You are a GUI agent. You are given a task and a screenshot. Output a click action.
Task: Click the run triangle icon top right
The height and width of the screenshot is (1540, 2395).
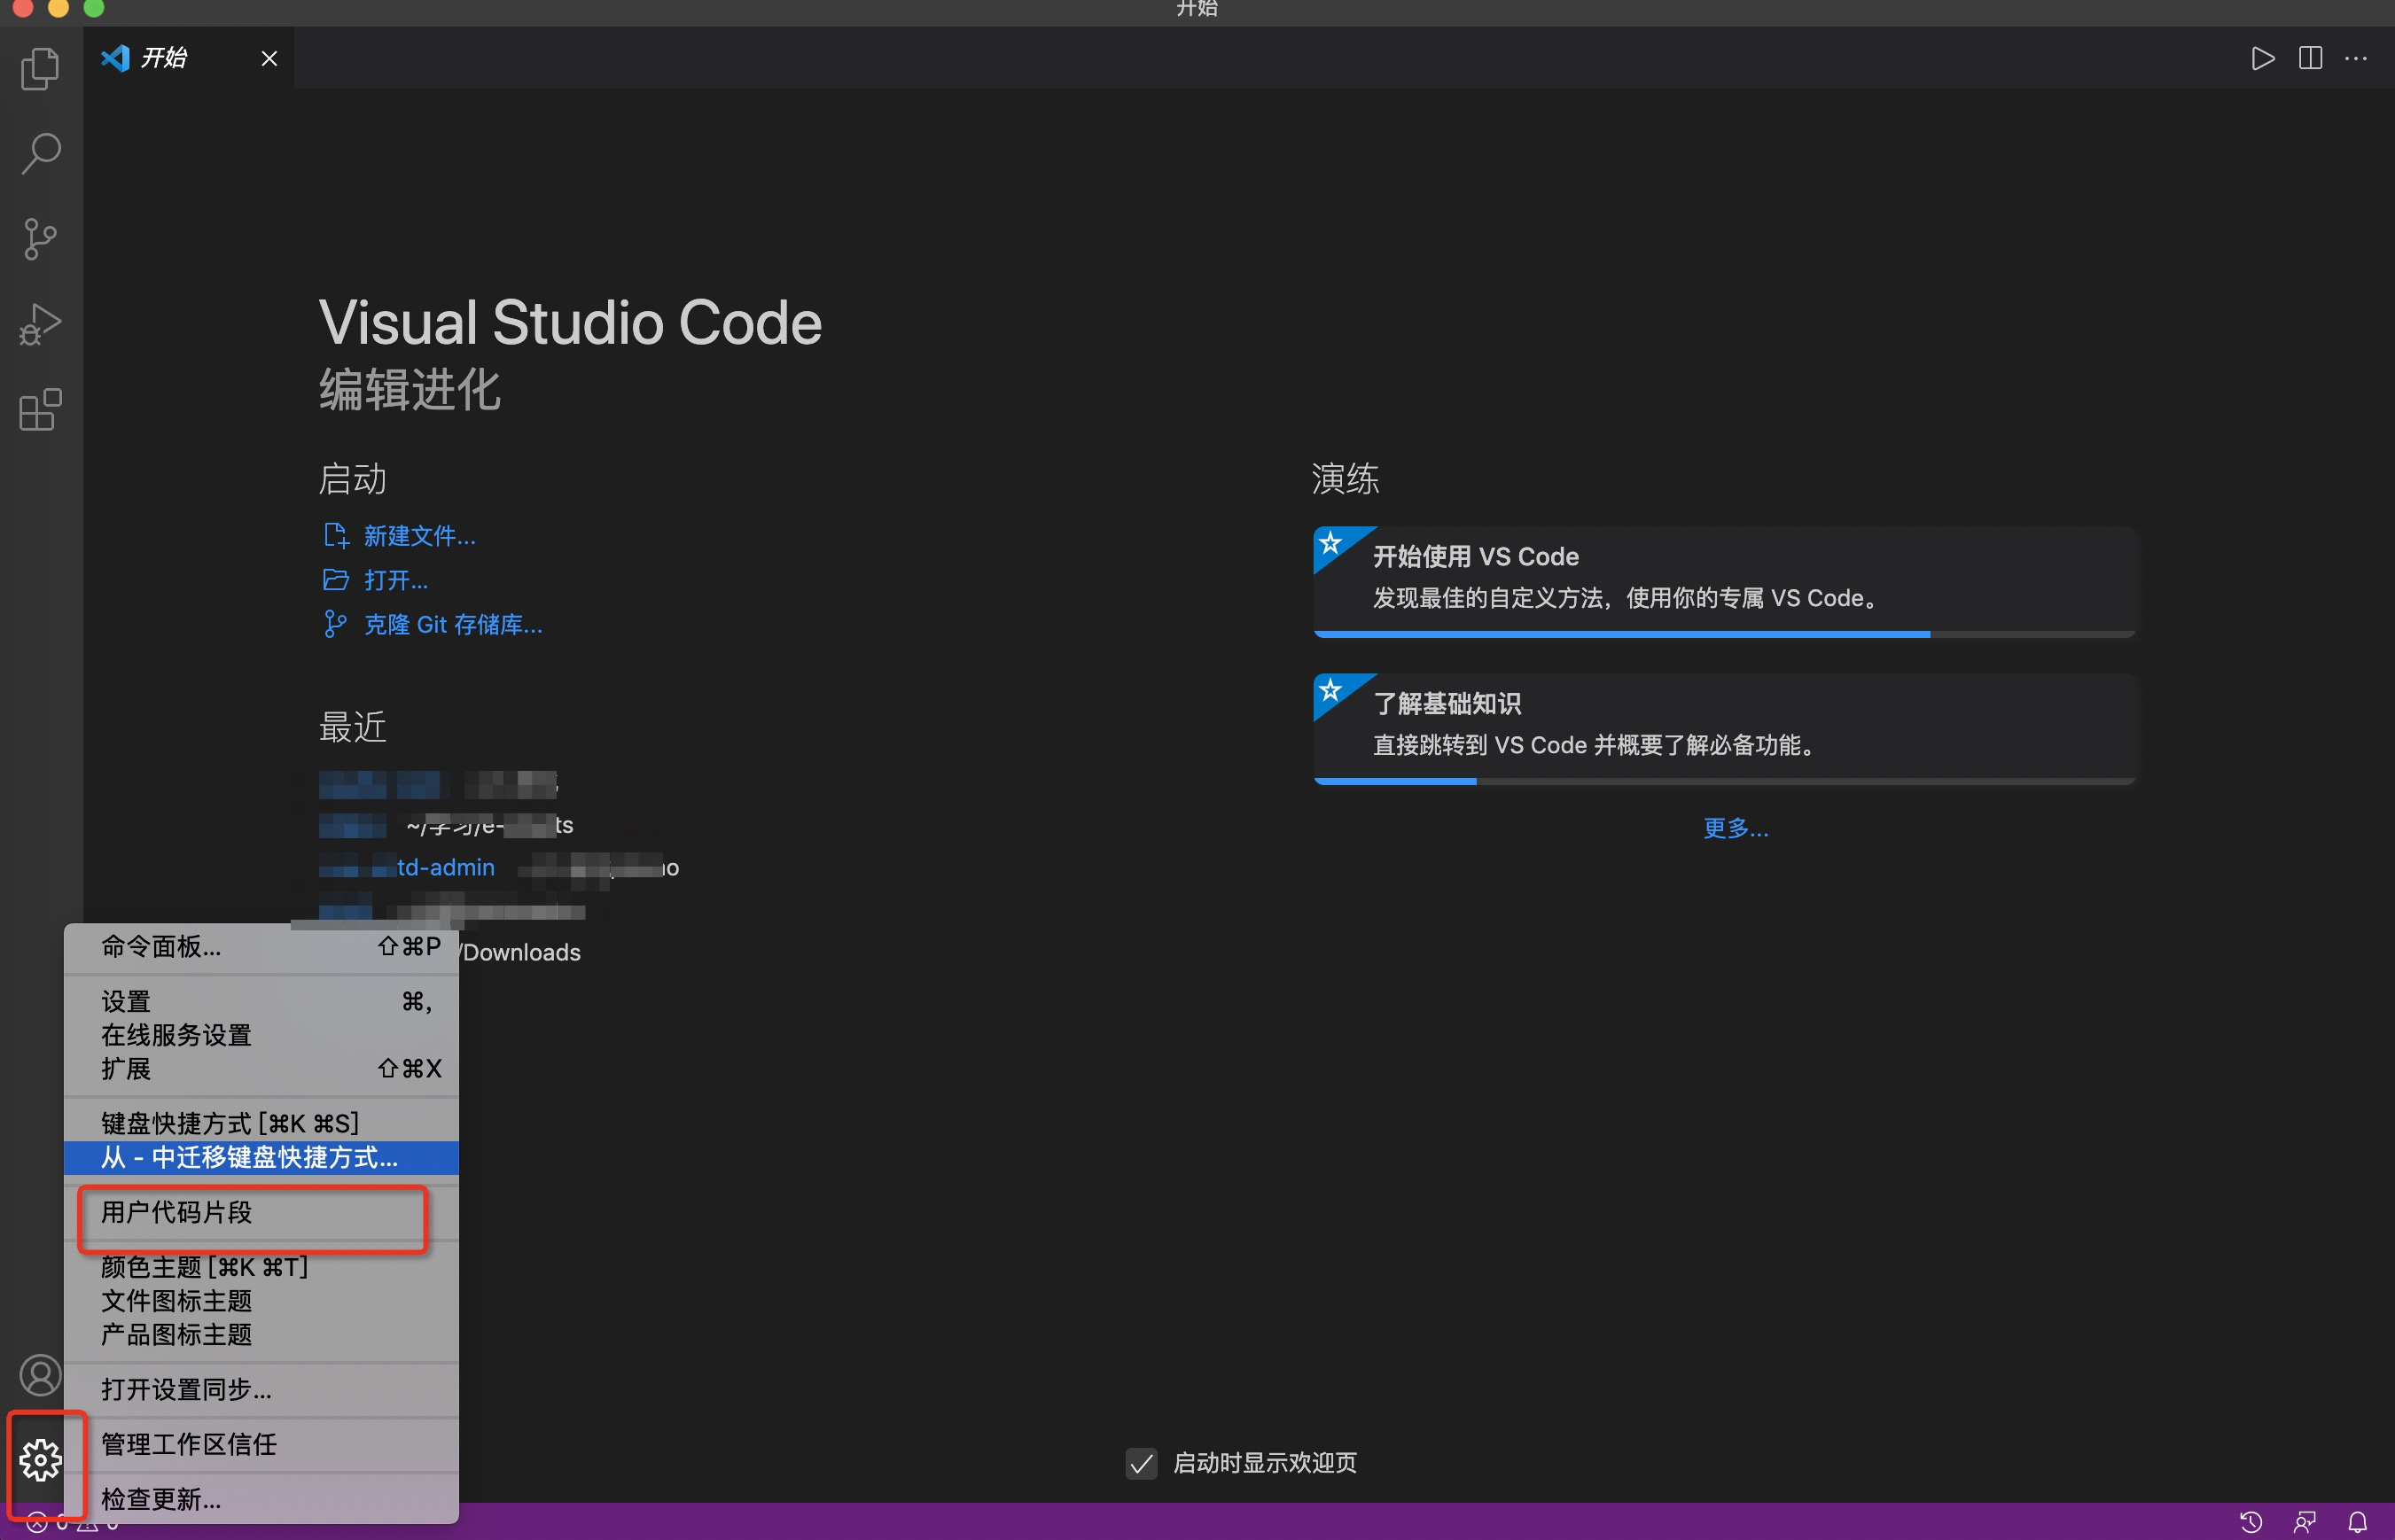[2263, 58]
